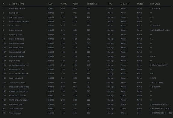This screenshot has height=118, width=173.
Task: Click raw value '30 (min/max 29/30)'
Action: coord(159,65)
